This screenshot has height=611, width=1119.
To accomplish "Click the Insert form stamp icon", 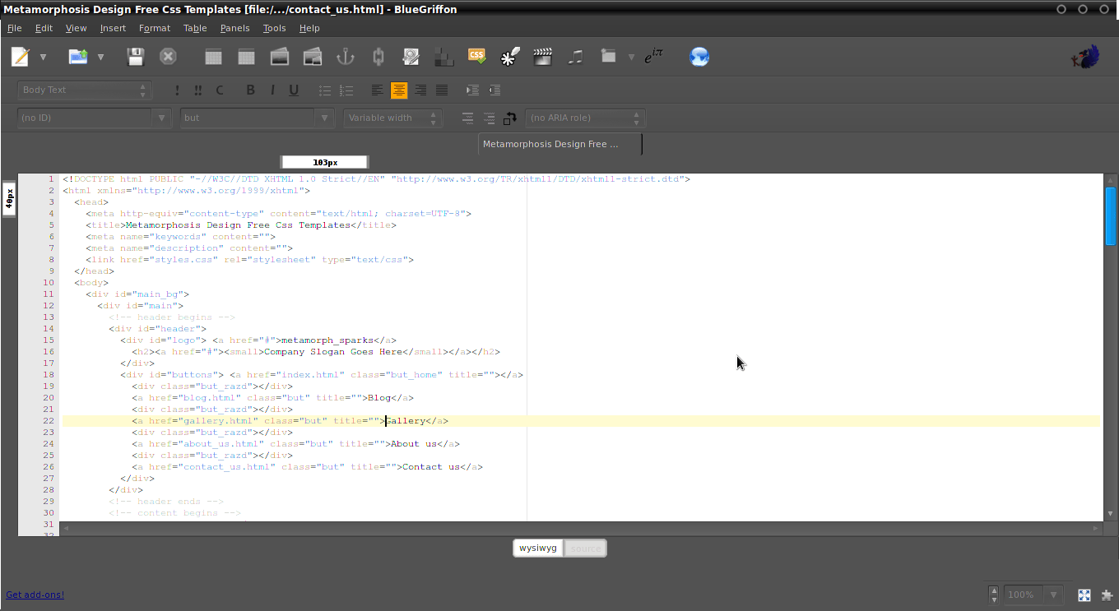I will [411, 57].
